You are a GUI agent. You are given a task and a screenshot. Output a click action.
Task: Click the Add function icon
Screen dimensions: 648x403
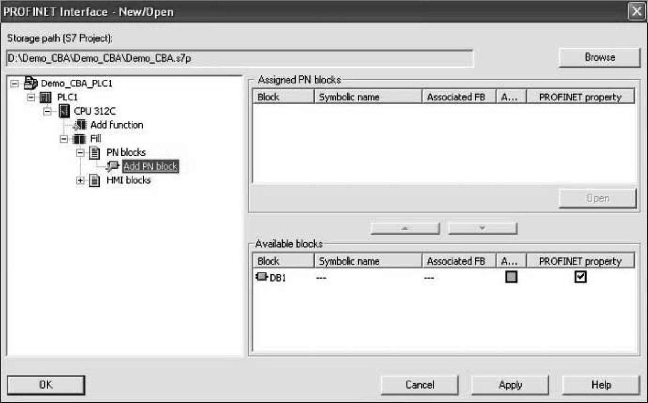pyautogui.click(x=79, y=125)
